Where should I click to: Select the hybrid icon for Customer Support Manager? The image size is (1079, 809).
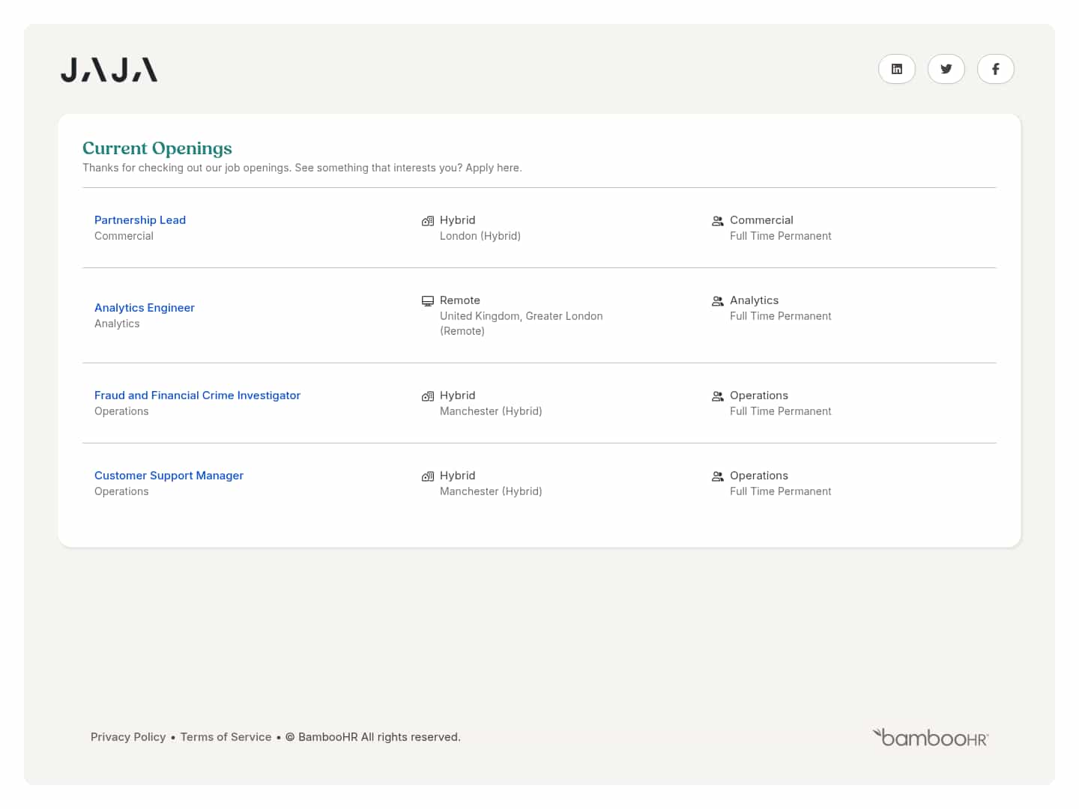[428, 476]
